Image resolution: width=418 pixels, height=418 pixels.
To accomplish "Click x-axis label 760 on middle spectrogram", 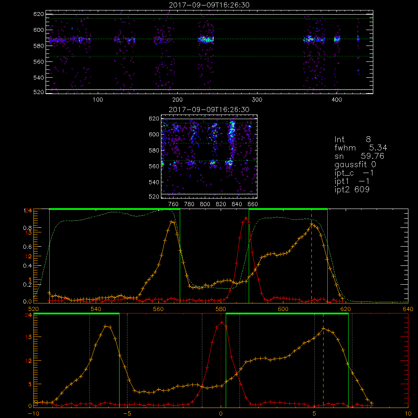I will click(173, 204).
